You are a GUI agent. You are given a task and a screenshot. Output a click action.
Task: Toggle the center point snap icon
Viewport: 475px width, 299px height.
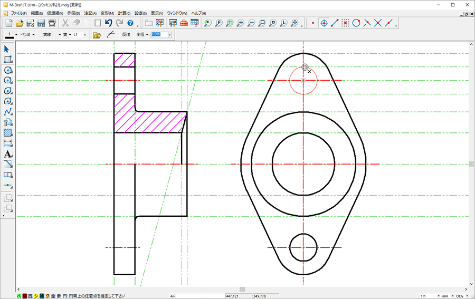click(324, 23)
